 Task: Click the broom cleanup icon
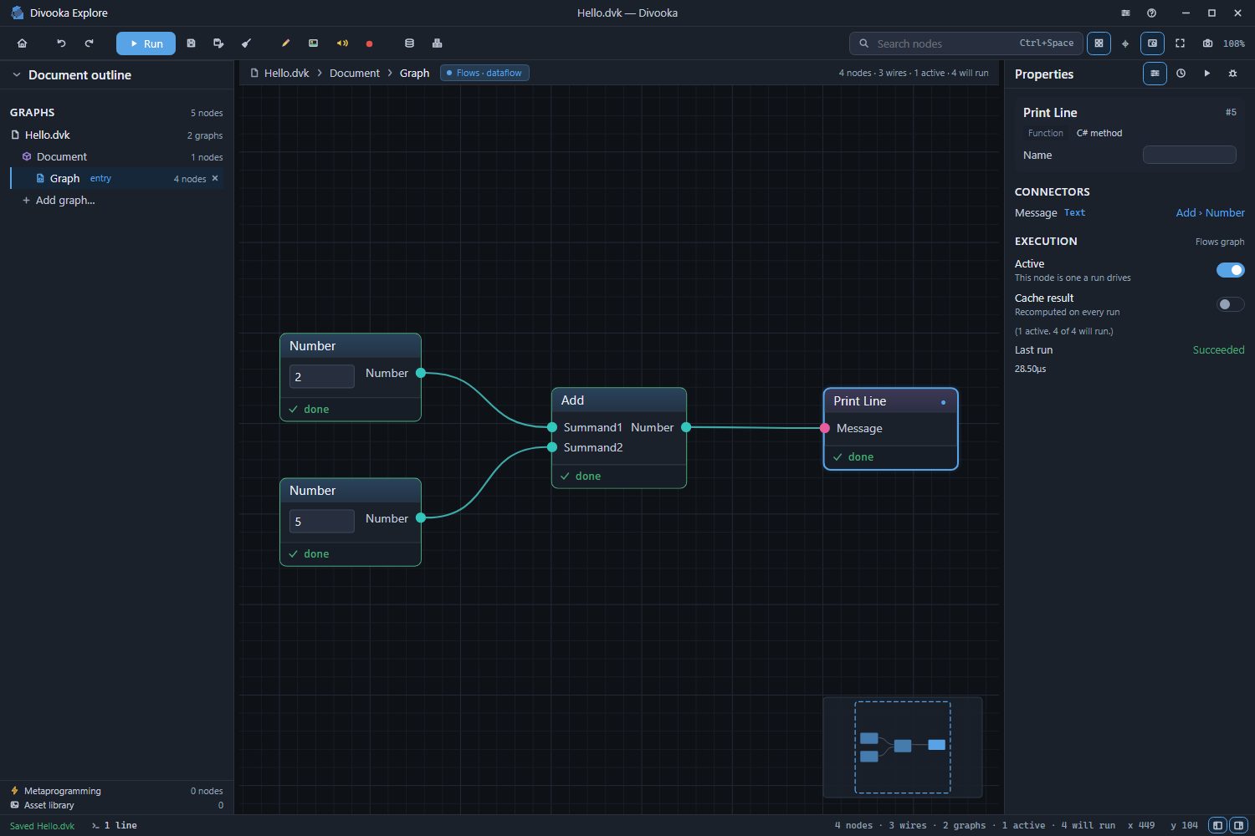click(246, 43)
